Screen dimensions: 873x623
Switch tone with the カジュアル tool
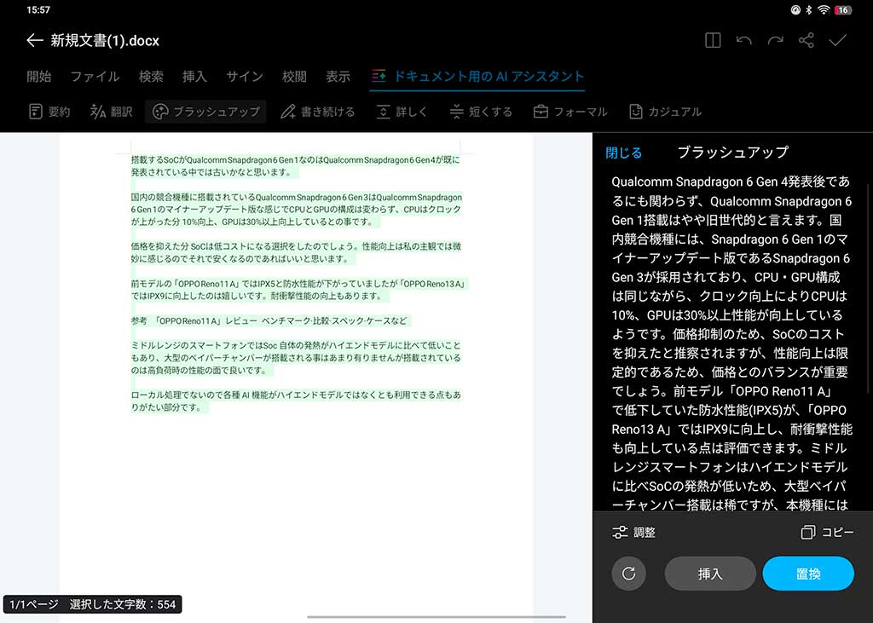tap(665, 112)
